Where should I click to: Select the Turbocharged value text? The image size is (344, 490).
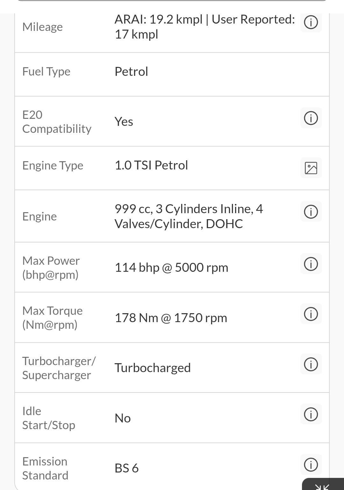[x=153, y=368]
